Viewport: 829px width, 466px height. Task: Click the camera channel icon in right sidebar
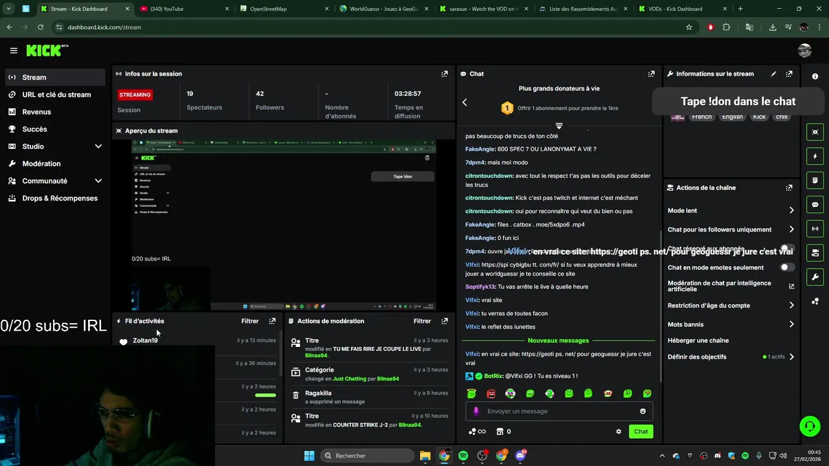815,252
